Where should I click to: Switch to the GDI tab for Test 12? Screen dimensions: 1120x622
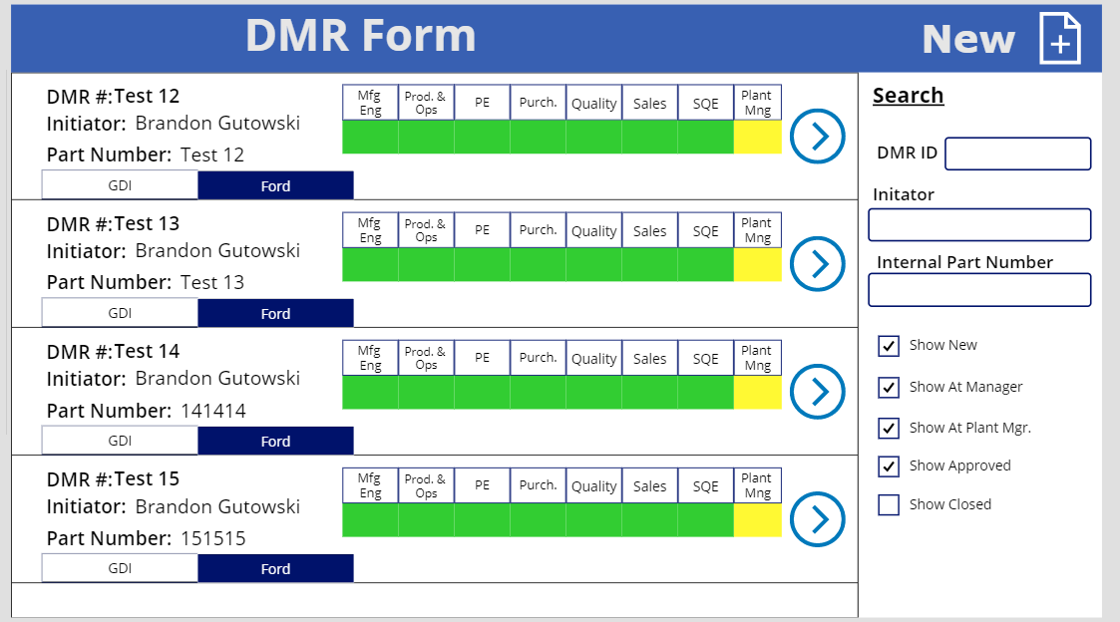pyautogui.click(x=119, y=185)
